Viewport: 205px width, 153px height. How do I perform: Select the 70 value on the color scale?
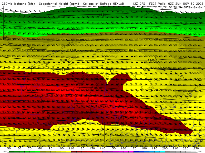pyautogui.click(x=30, y=148)
